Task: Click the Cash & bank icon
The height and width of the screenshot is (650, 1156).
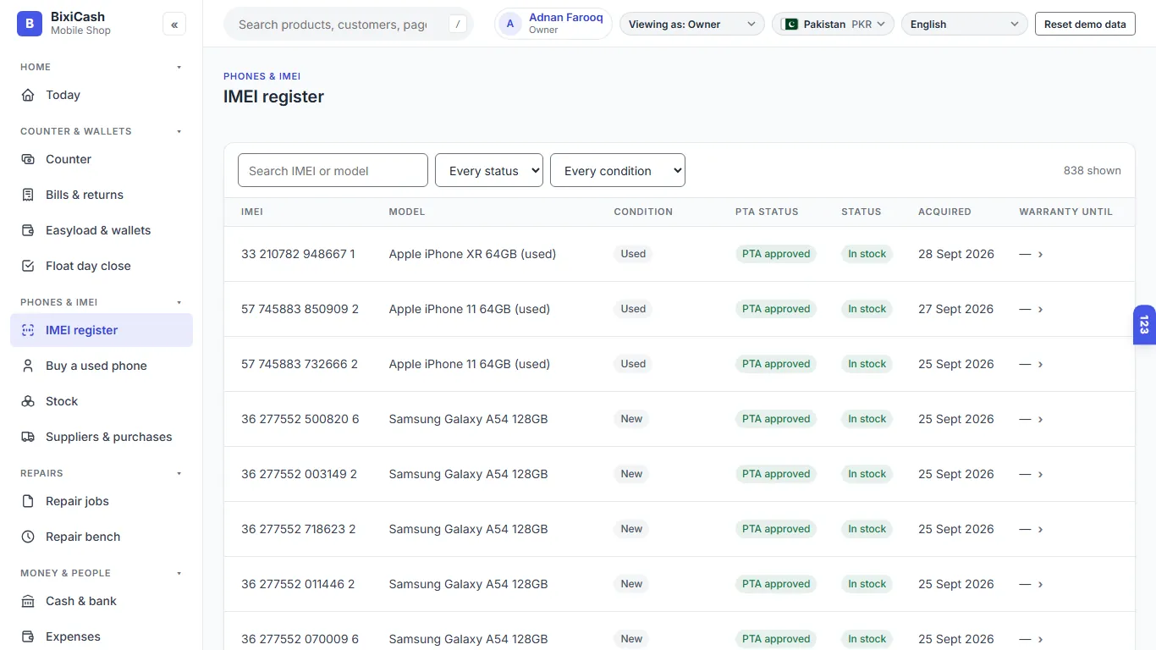Action: point(28,601)
